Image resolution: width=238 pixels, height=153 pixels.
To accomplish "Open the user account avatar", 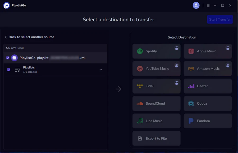I will point(196,6).
